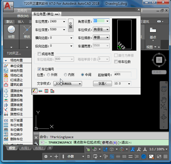Expand the 纵向边距 dropdown

click(71, 46)
